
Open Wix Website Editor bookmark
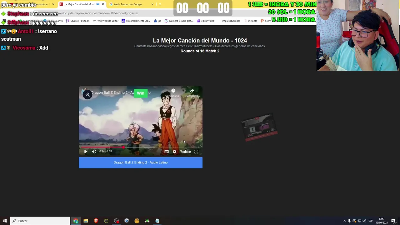(x=105, y=21)
